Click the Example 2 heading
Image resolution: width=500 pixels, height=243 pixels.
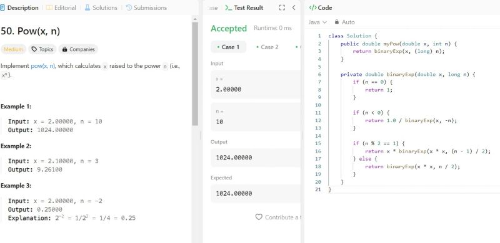tap(16, 146)
